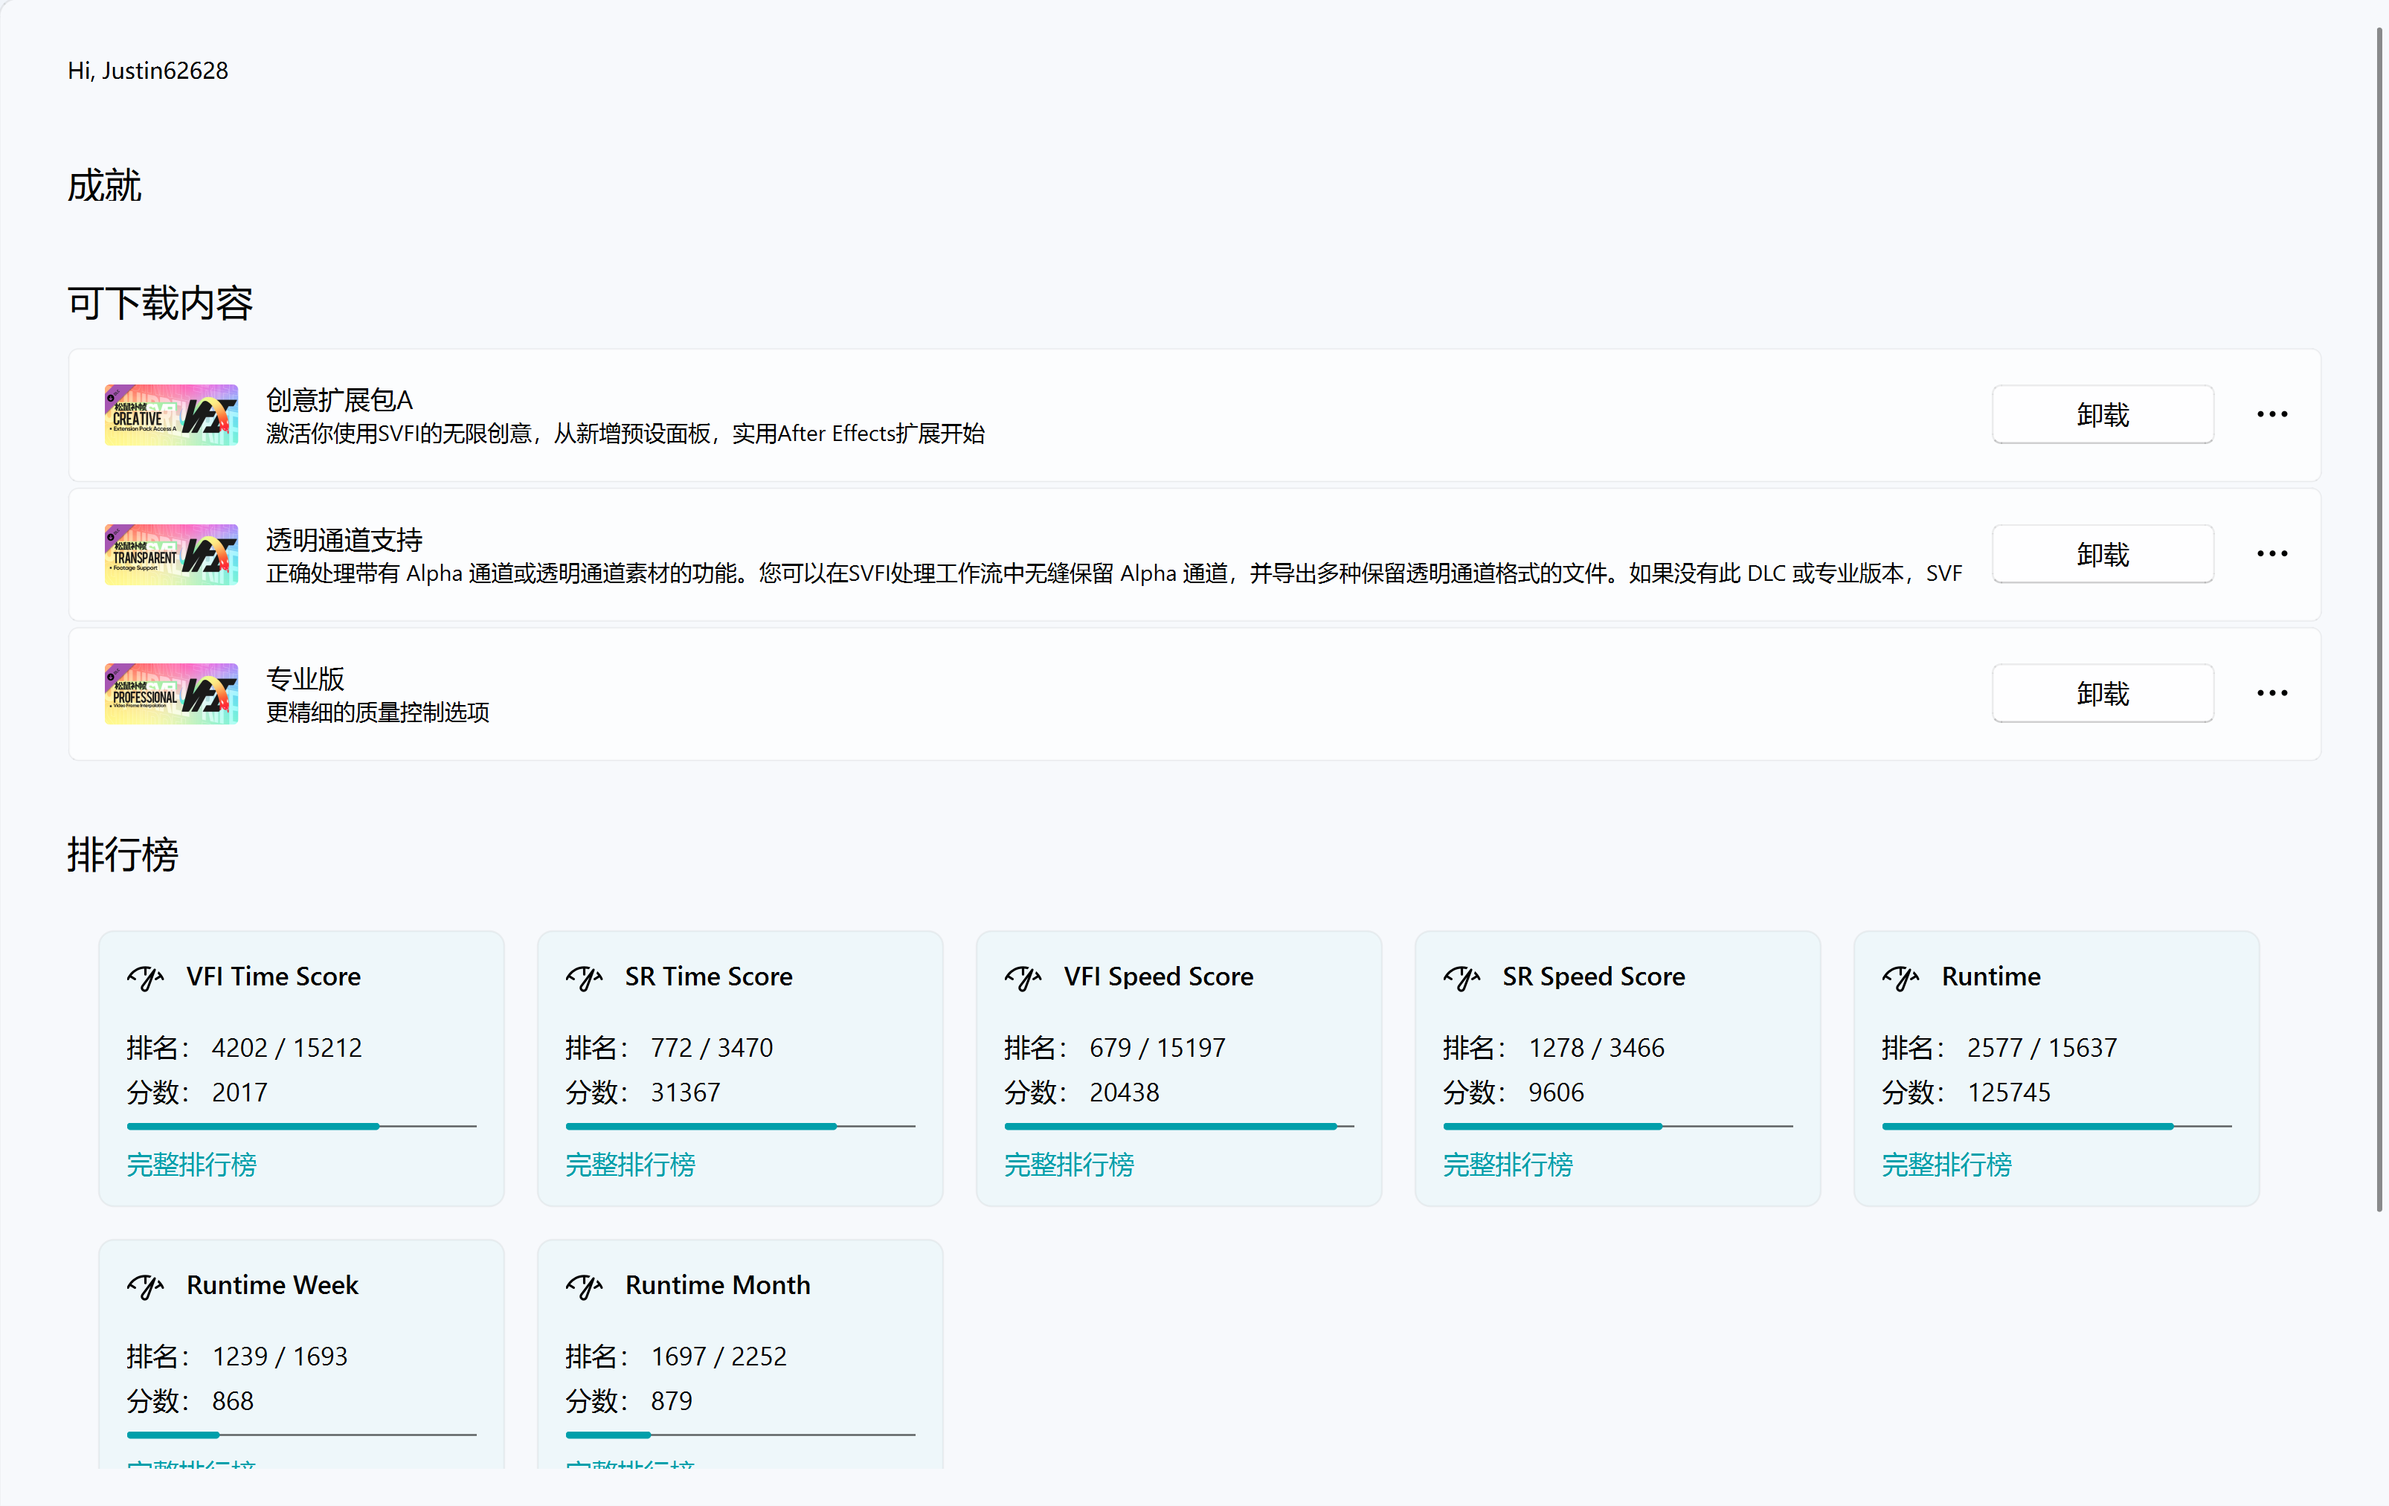Viewport: 2389px width, 1506px height.
Task: Uninstall the 创意扩展包A DLC
Action: click(2103, 415)
